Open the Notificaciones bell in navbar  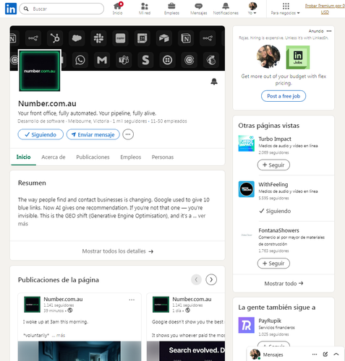tap(226, 9)
